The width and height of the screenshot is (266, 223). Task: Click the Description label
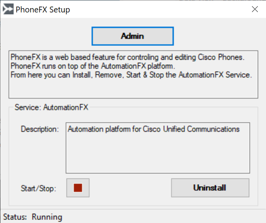click(x=40, y=129)
